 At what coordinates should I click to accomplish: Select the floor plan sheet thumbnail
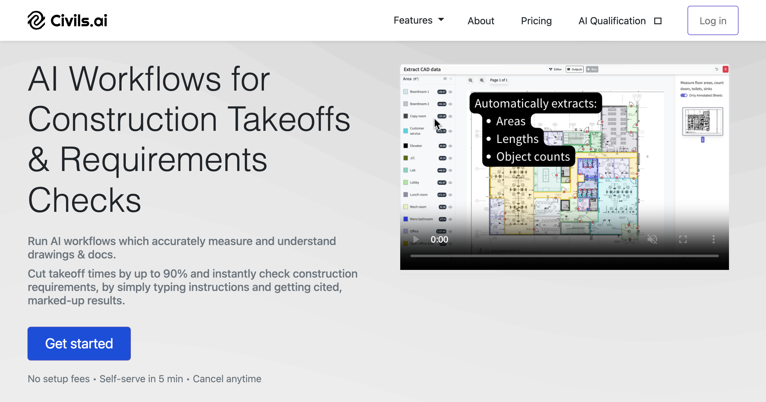(x=702, y=121)
